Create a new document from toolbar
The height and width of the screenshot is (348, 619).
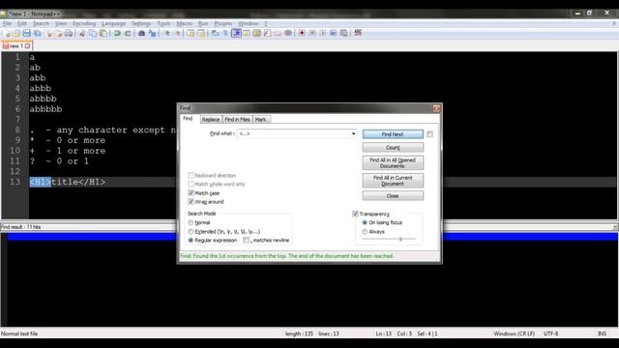coord(7,33)
